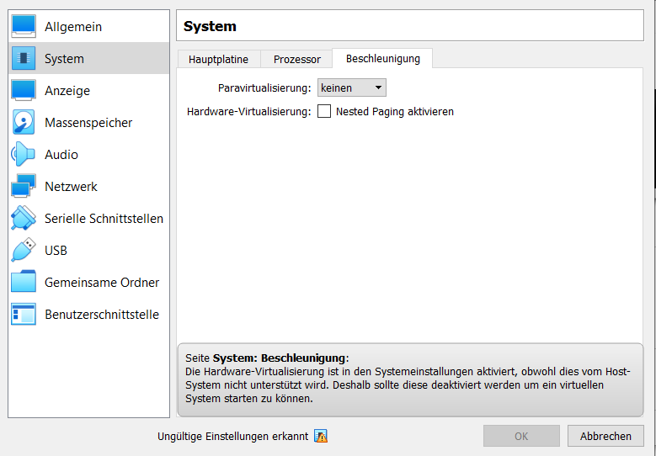This screenshot has height=456, width=656.
Task: Click the OK button
Action: pos(521,436)
